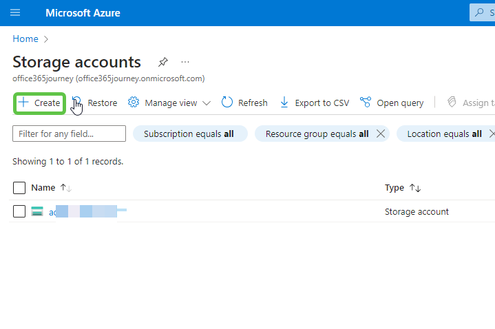Screen dimensions: 495x329
Task: Open the listed storage account link
Action: (83, 212)
